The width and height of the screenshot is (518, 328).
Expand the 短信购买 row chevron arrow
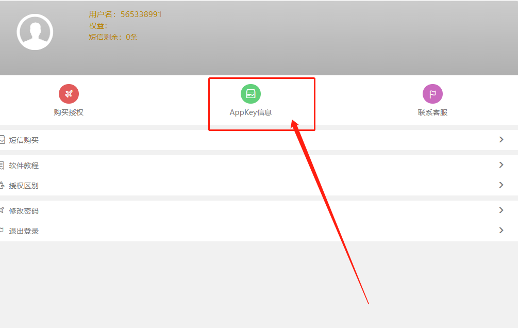coord(501,140)
